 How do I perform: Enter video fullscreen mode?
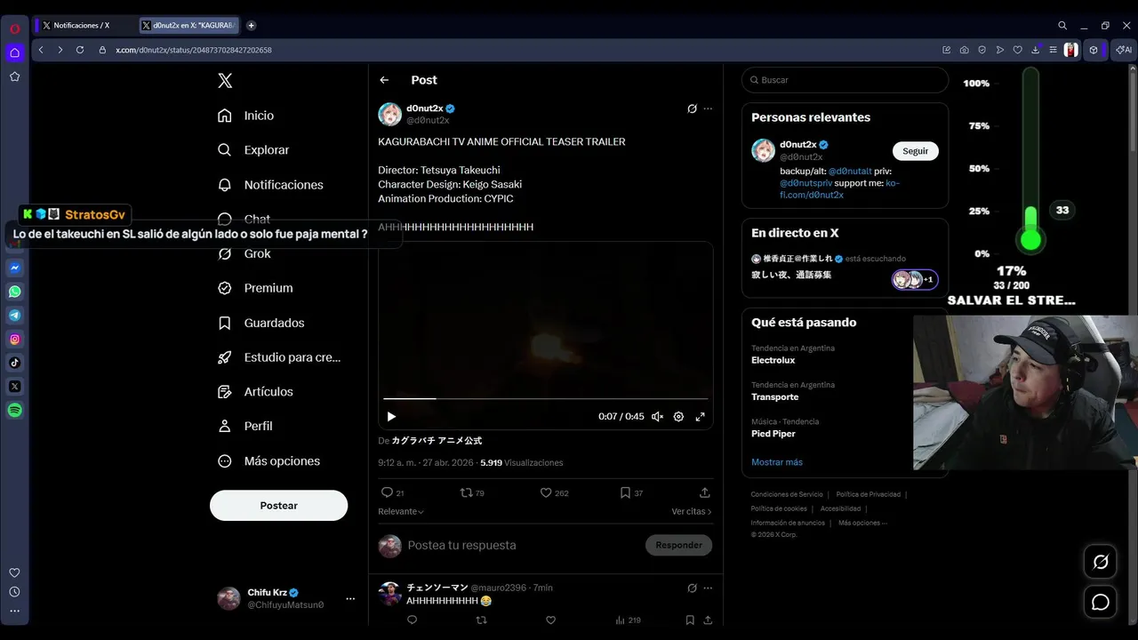[701, 416]
